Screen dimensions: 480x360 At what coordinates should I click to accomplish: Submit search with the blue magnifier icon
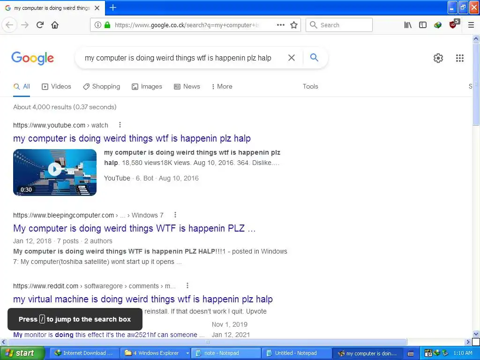pyautogui.click(x=314, y=57)
